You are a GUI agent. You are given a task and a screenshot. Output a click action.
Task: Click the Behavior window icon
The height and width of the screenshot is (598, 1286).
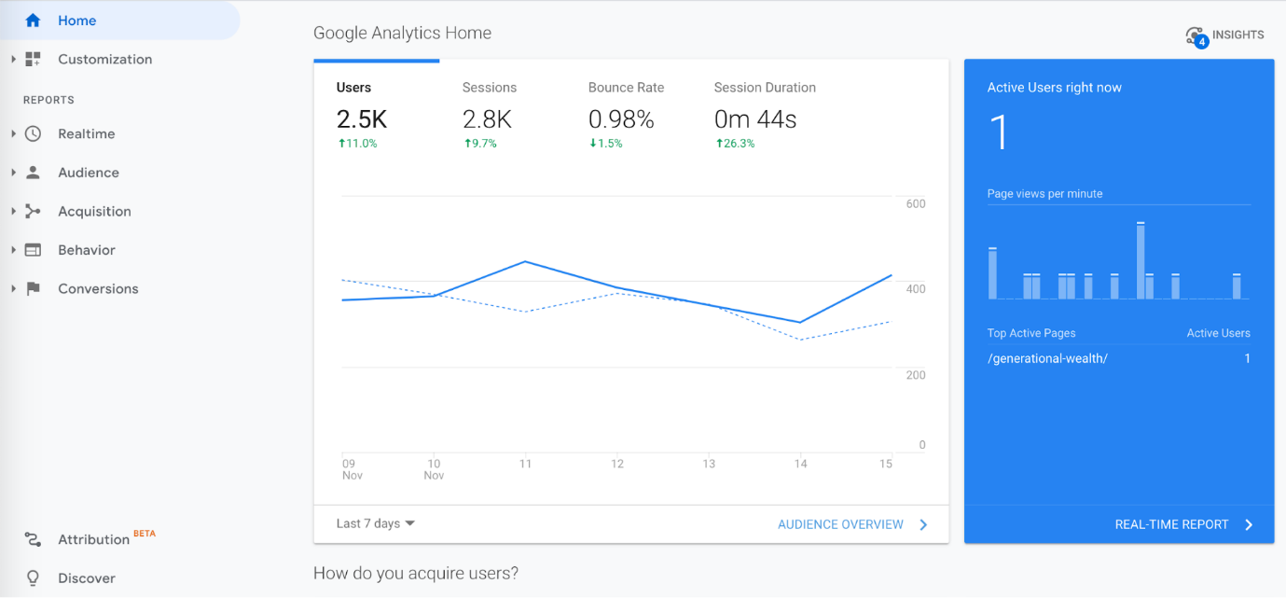33,250
